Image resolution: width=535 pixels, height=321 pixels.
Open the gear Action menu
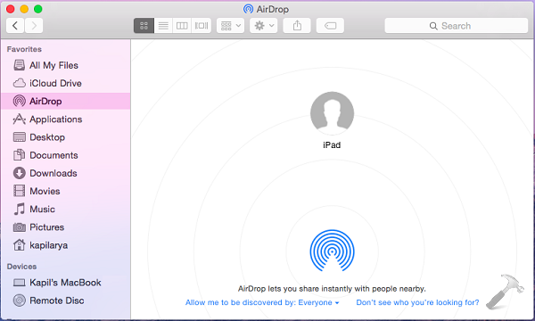click(x=263, y=26)
